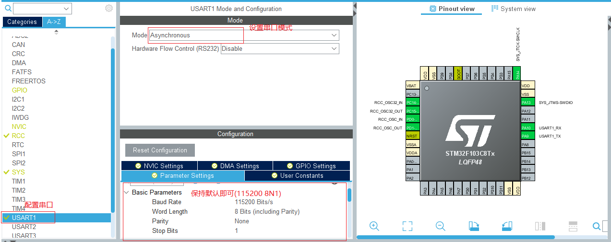
Task: Switch to the Categories tab
Action: coord(22,22)
